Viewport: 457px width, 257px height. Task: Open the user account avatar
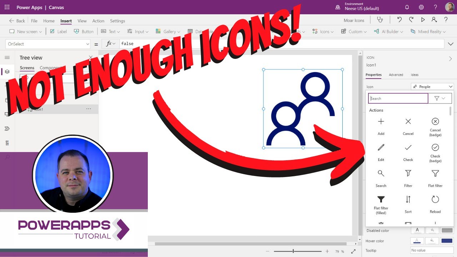(x=450, y=7)
